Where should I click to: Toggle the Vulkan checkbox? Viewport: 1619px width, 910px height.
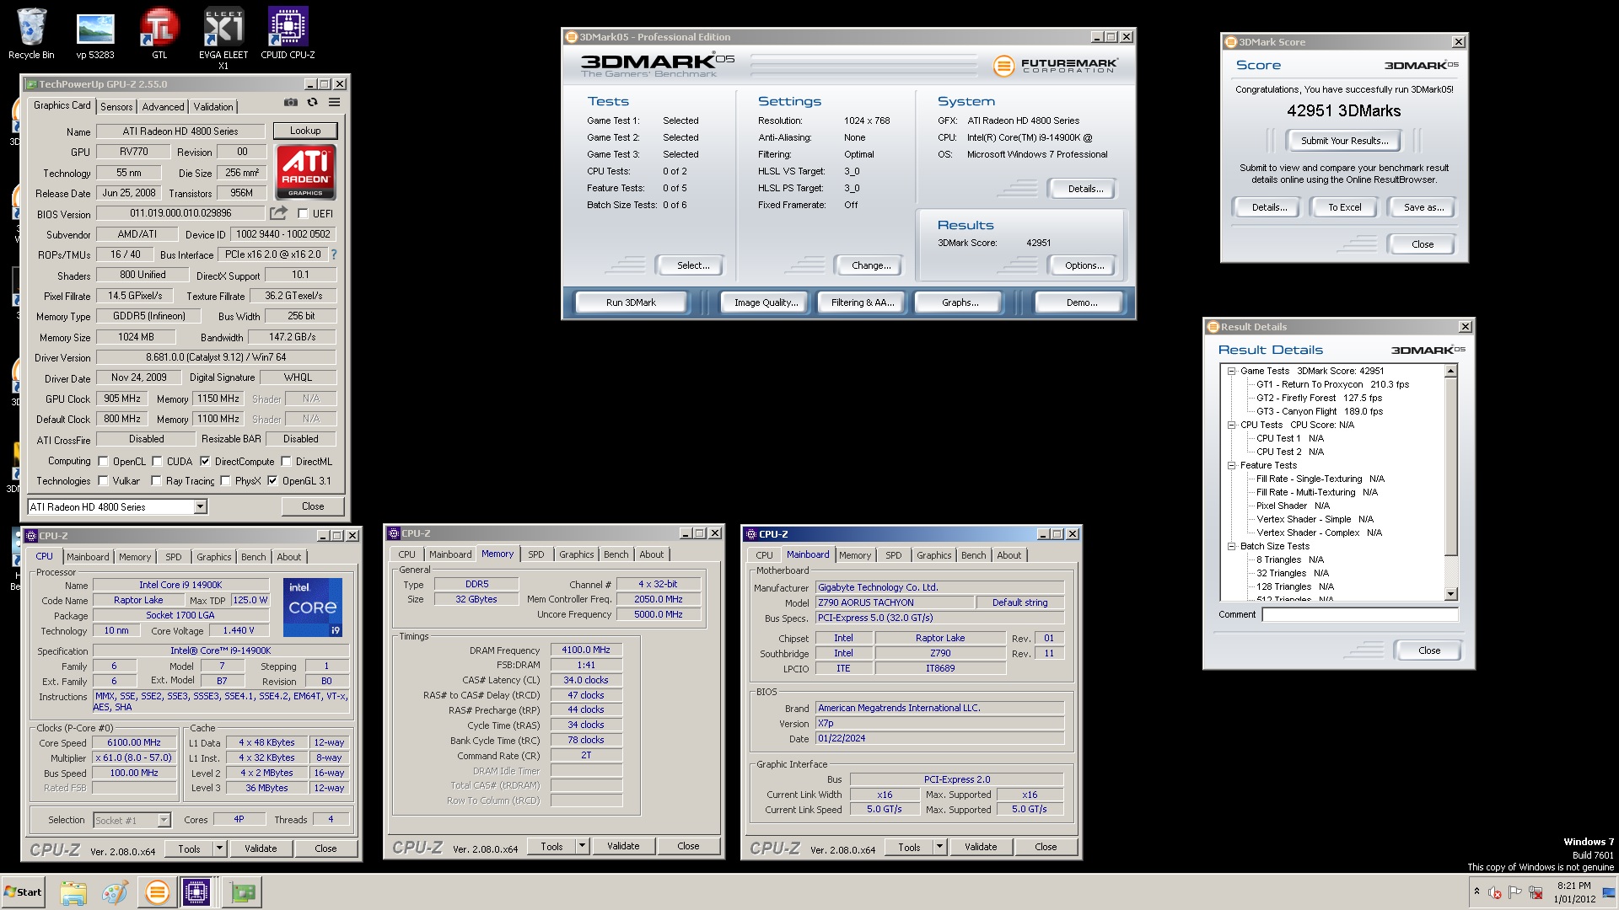[103, 481]
